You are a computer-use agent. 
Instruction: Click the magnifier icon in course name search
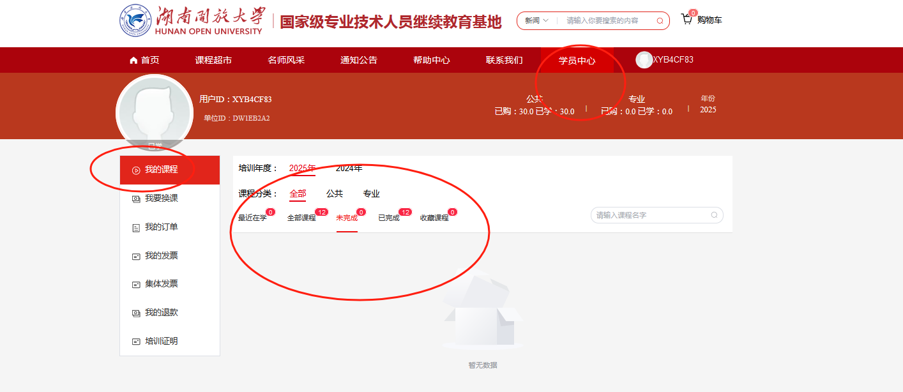click(x=714, y=215)
